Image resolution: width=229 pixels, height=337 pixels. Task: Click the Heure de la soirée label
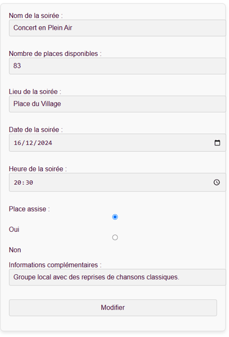38,168
